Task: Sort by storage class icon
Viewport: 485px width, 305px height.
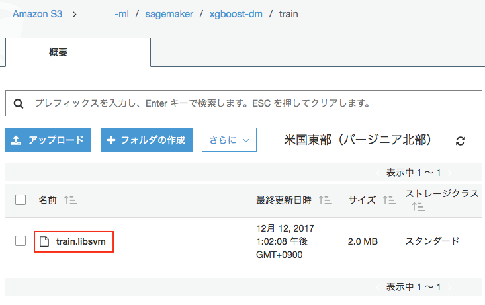Action: [418, 207]
